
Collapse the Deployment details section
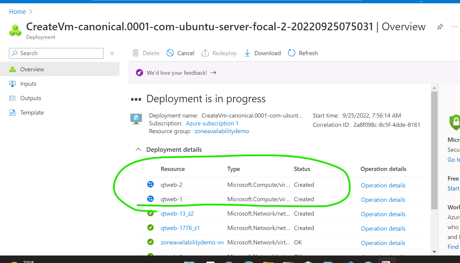coord(138,149)
